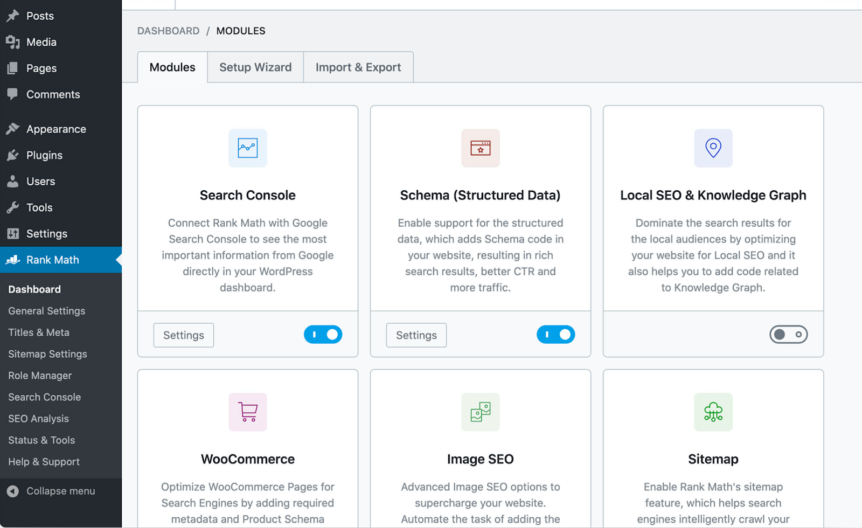This screenshot has width=862, height=528.
Task: Click the Image SEO card title
Action: tap(481, 459)
